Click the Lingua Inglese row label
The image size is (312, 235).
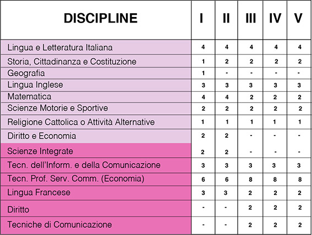coord(35,85)
